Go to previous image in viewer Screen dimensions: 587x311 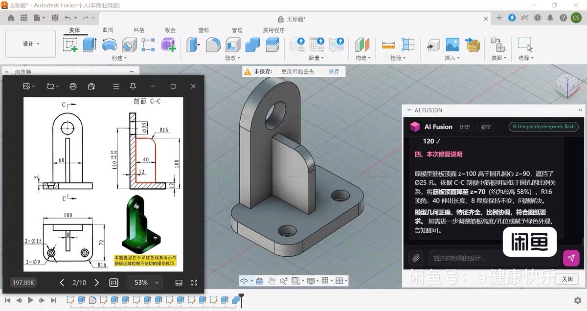pyautogui.click(x=62, y=283)
